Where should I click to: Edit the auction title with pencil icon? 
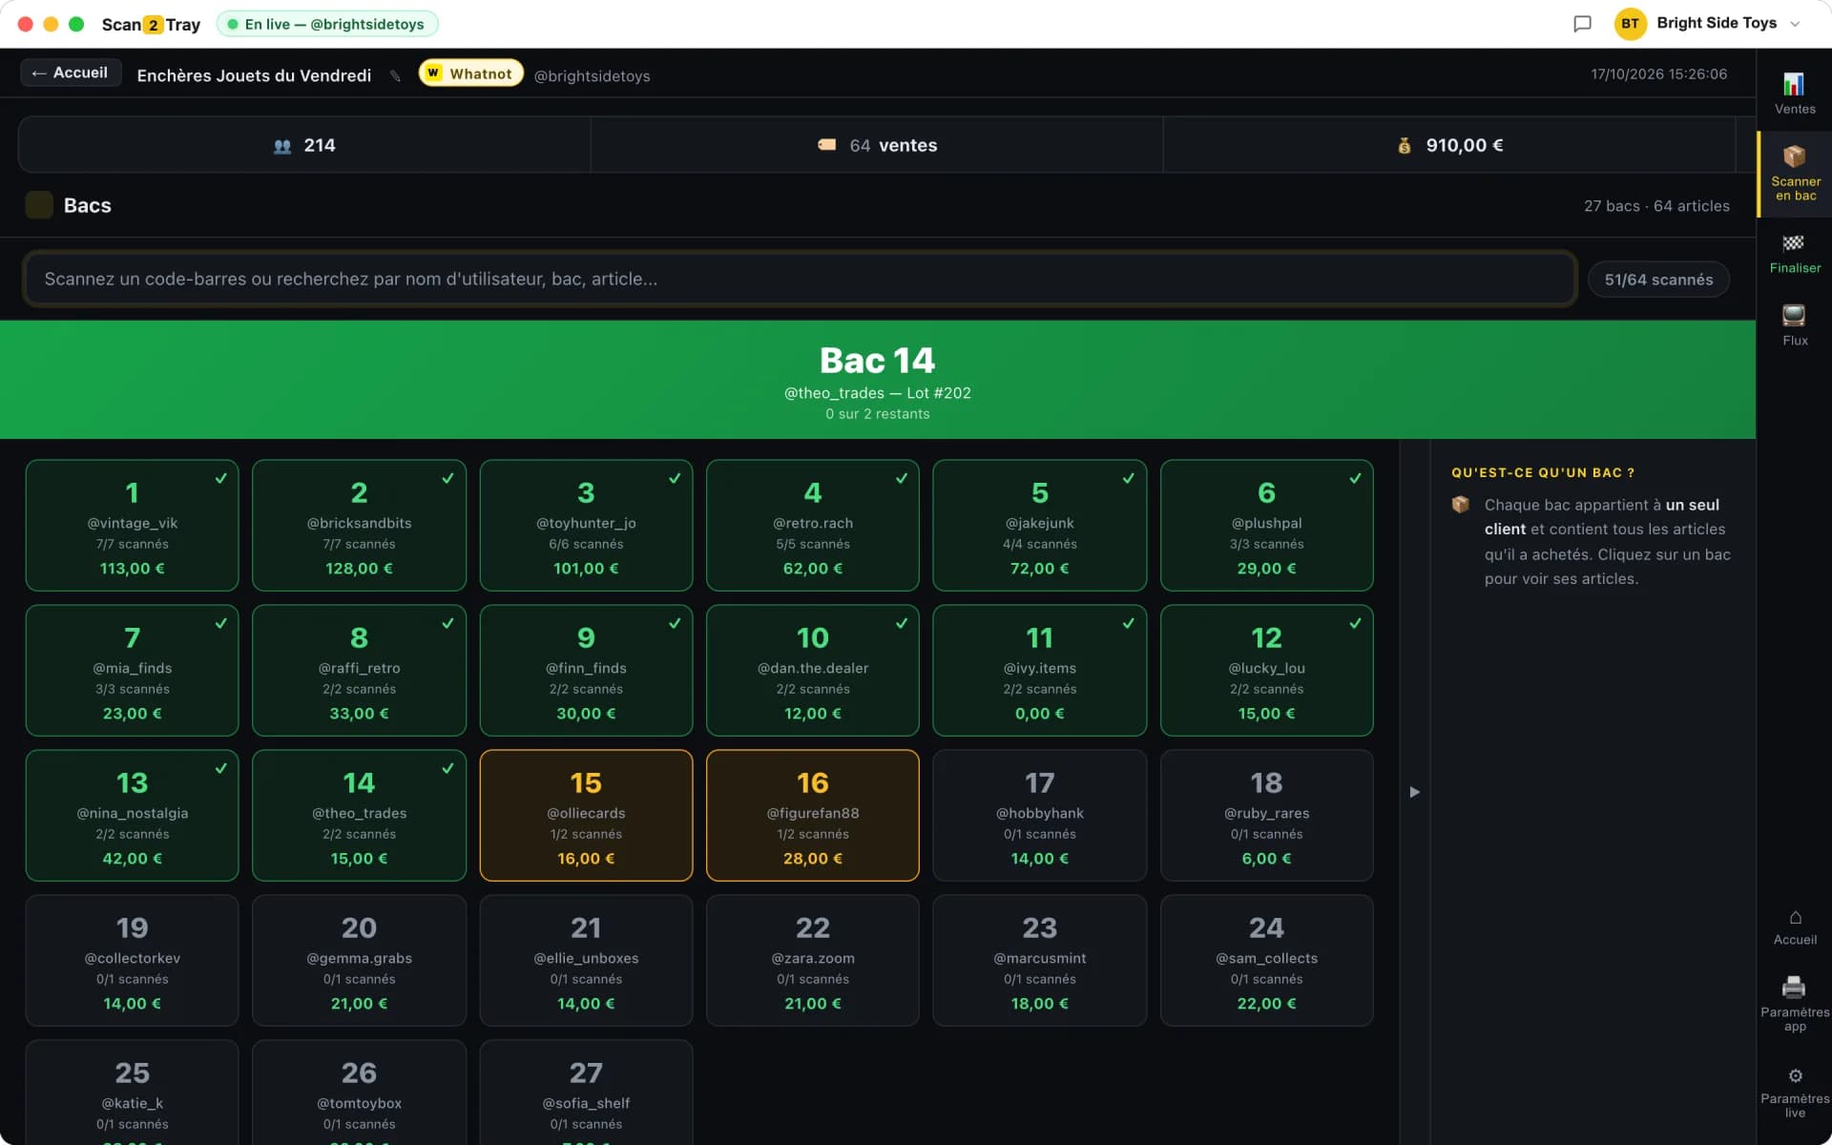point(395,75)
